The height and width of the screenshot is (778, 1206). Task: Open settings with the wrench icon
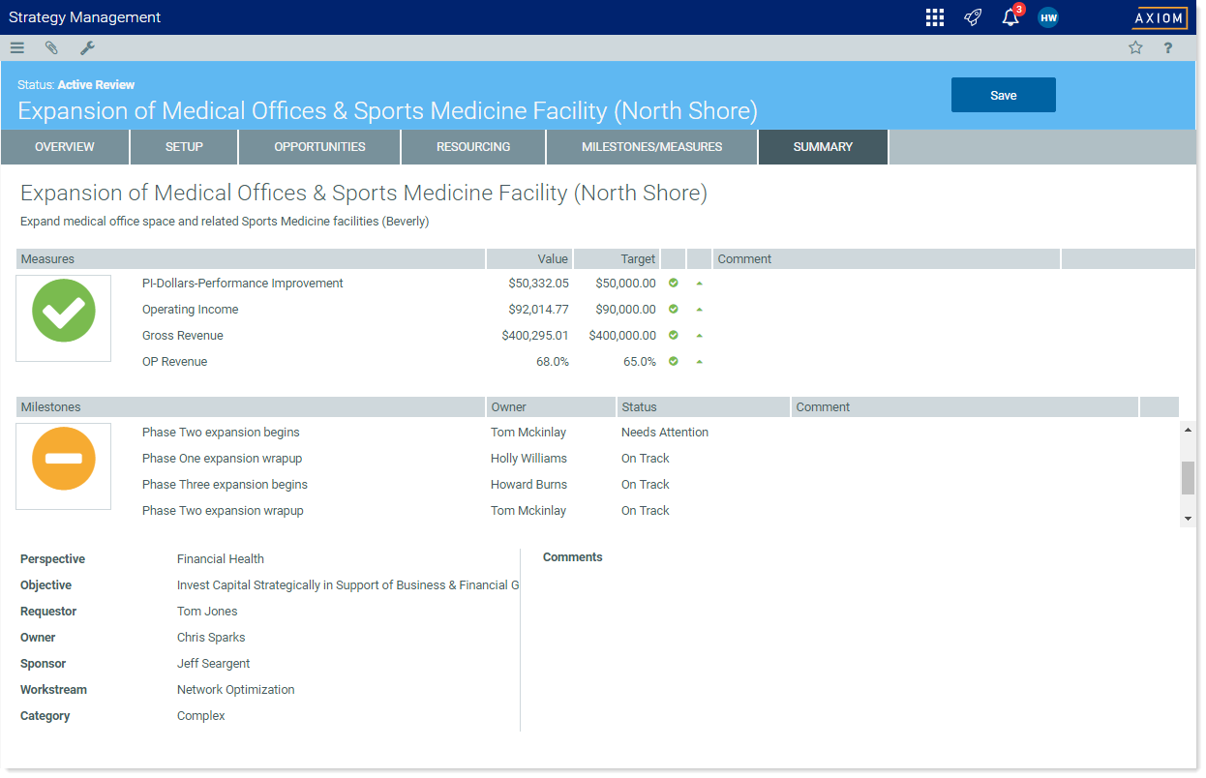(87, 47)
